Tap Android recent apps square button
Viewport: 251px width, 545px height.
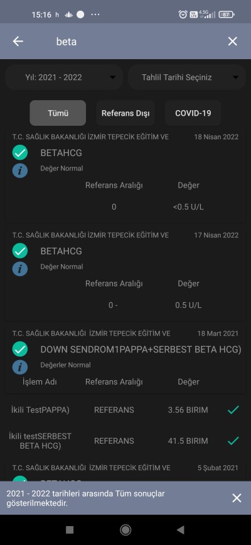pos(70,530)
